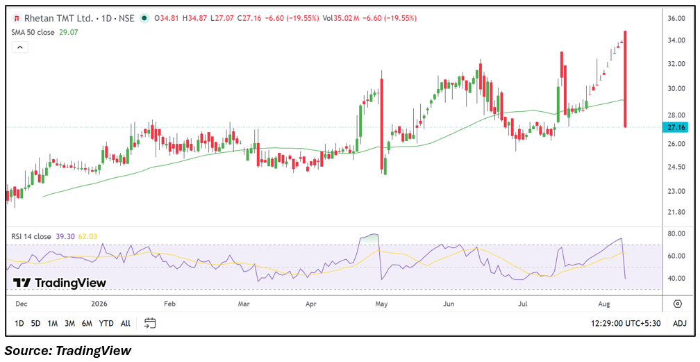This screenshot has height=362, width=700.
Task: Click the 34.00 price axis label
Action: point(677,40)
